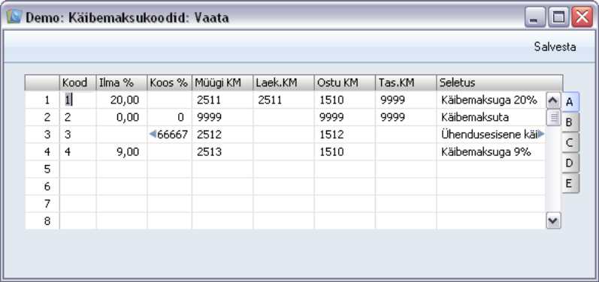Click row number 1 header
599x282 pixels.
(42, 100)
